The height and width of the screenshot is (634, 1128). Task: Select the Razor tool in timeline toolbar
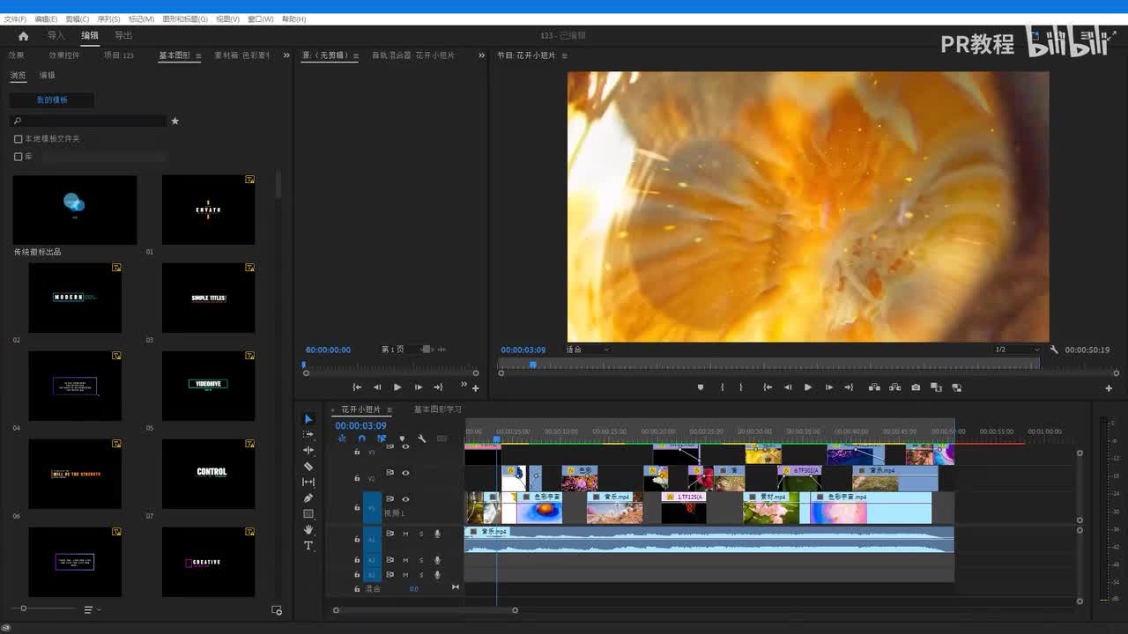pyautogui.click(x=308, y=467)
